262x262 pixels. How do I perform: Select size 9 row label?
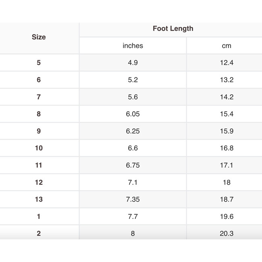click(39, 131)
